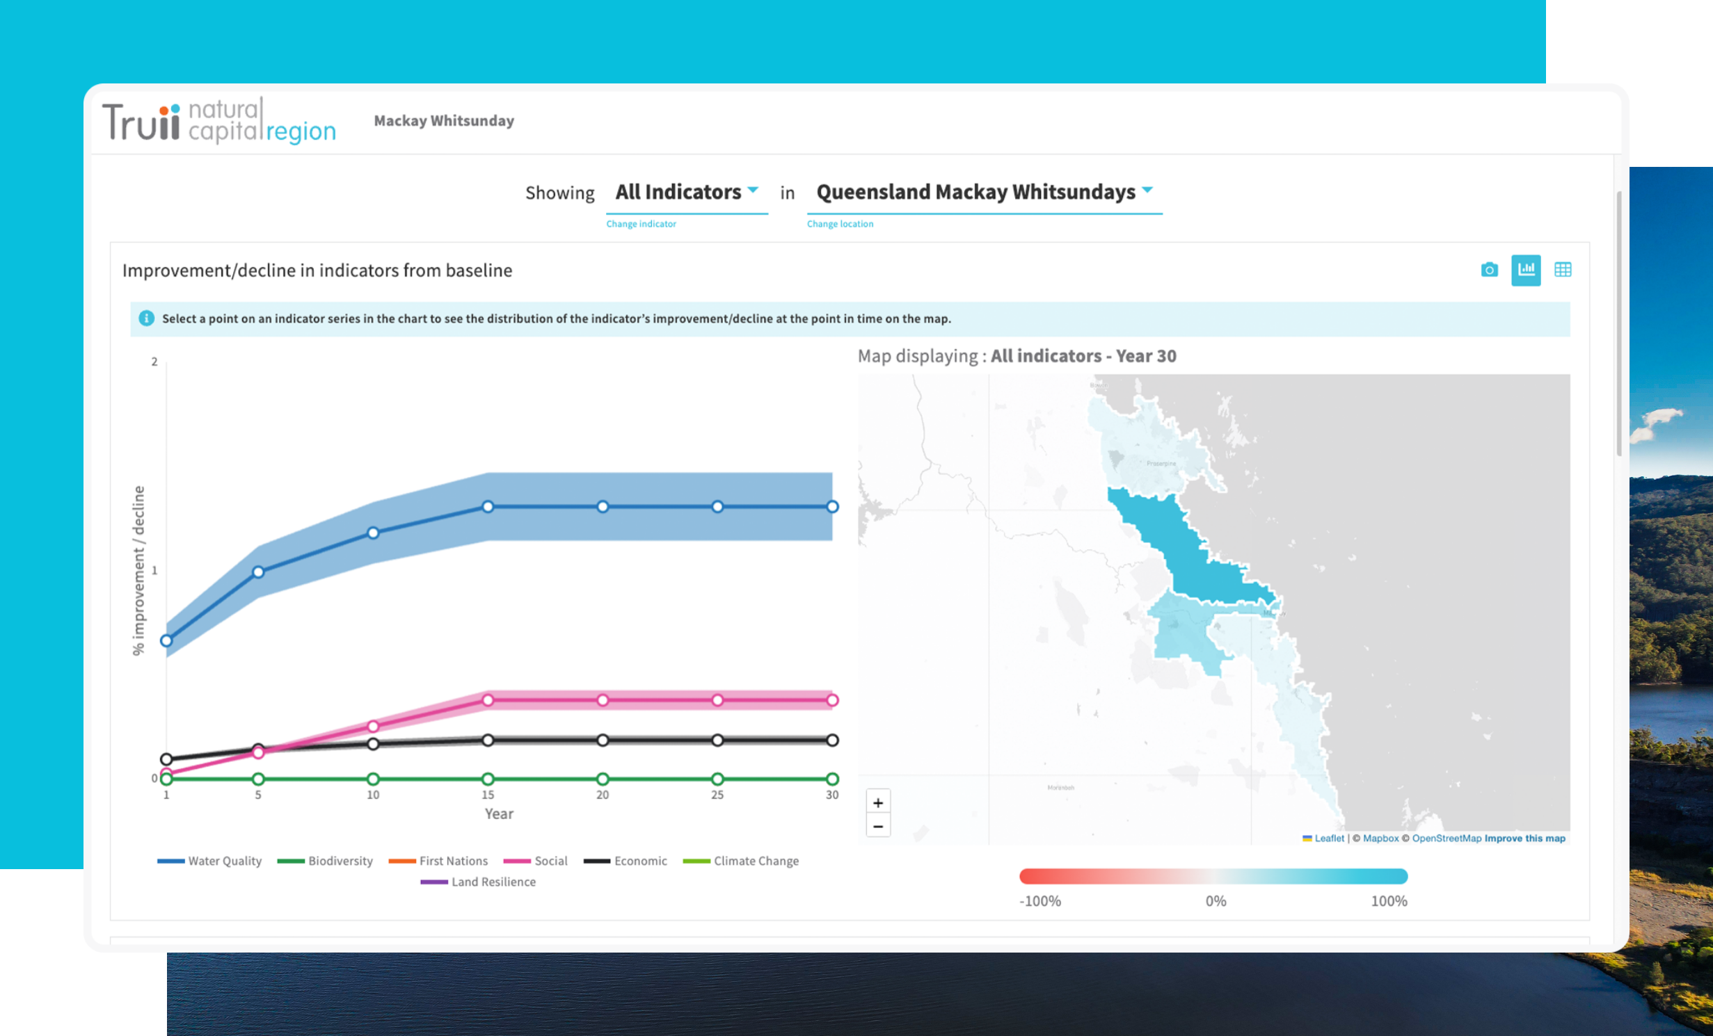Switch to the table grid view icon

pyautogui.click(x=1563, y=270)
